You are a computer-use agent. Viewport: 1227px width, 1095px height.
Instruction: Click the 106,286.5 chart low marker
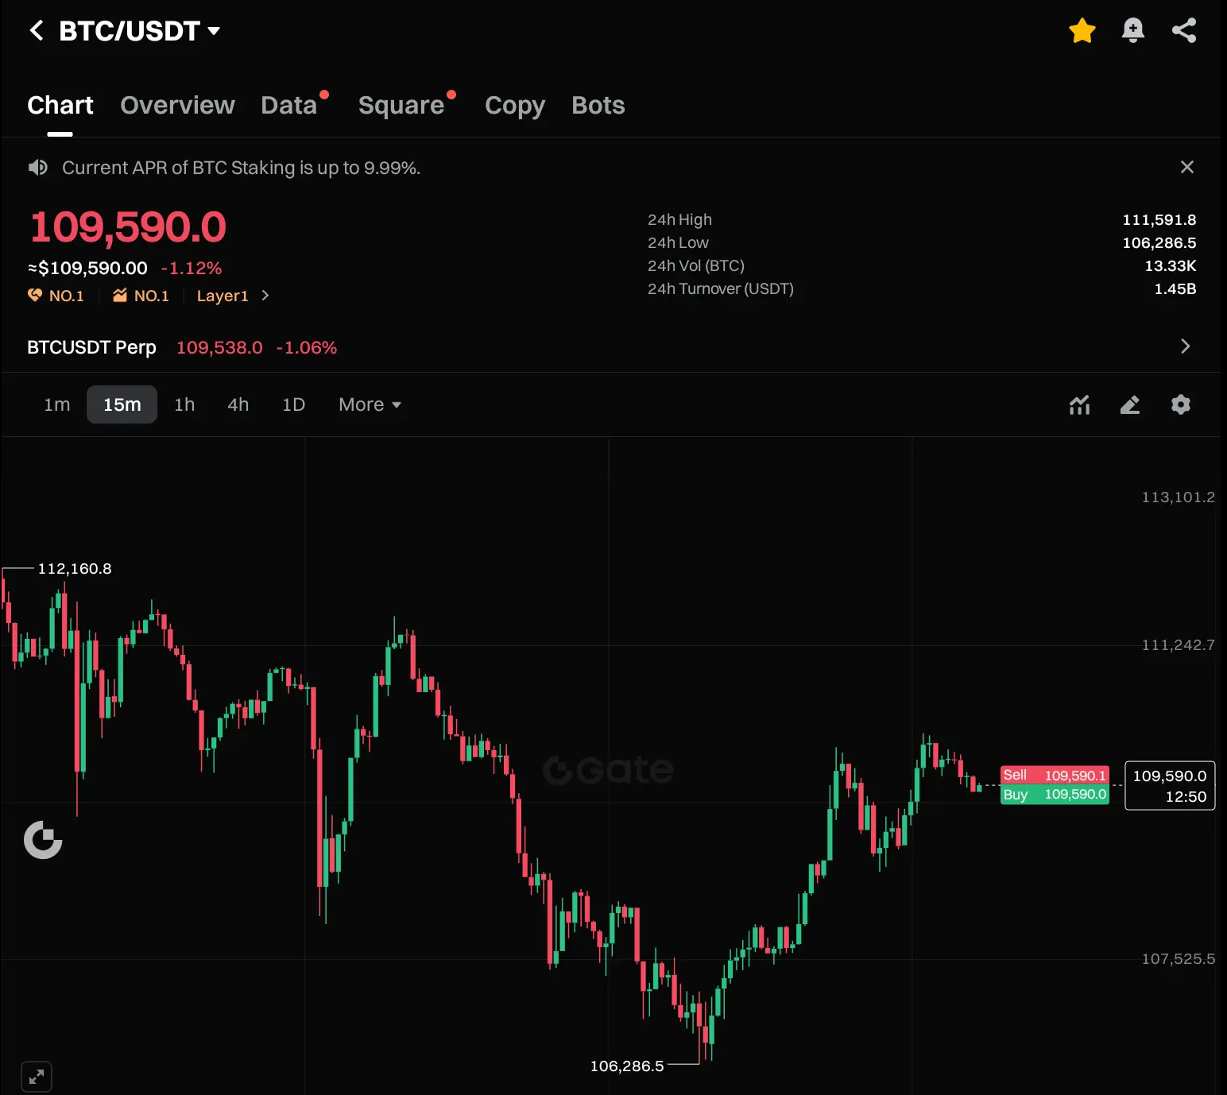click(x=627, y=1066)
